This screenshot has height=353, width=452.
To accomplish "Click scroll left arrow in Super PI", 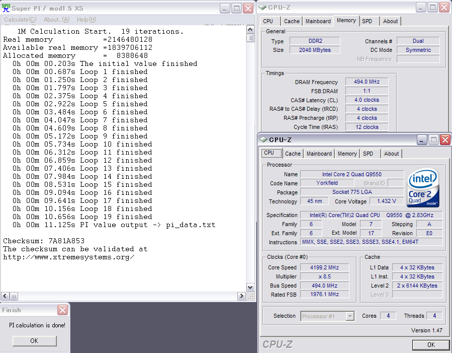I will coord(5,296).
